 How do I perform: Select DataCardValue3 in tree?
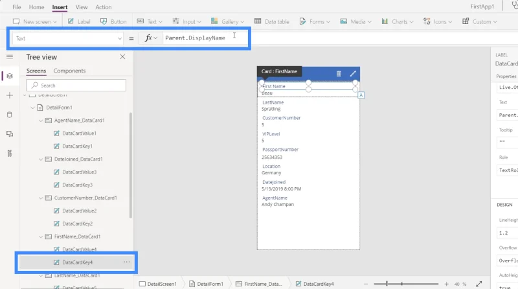pyautogui.click(x=79, y=172)
